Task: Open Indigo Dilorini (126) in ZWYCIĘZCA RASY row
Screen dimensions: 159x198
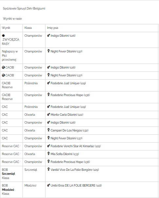Action: (63, 36)
